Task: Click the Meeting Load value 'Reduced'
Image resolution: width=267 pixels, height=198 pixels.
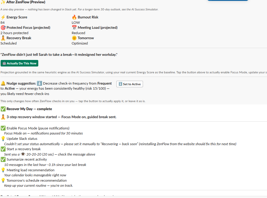Action: 79,33
